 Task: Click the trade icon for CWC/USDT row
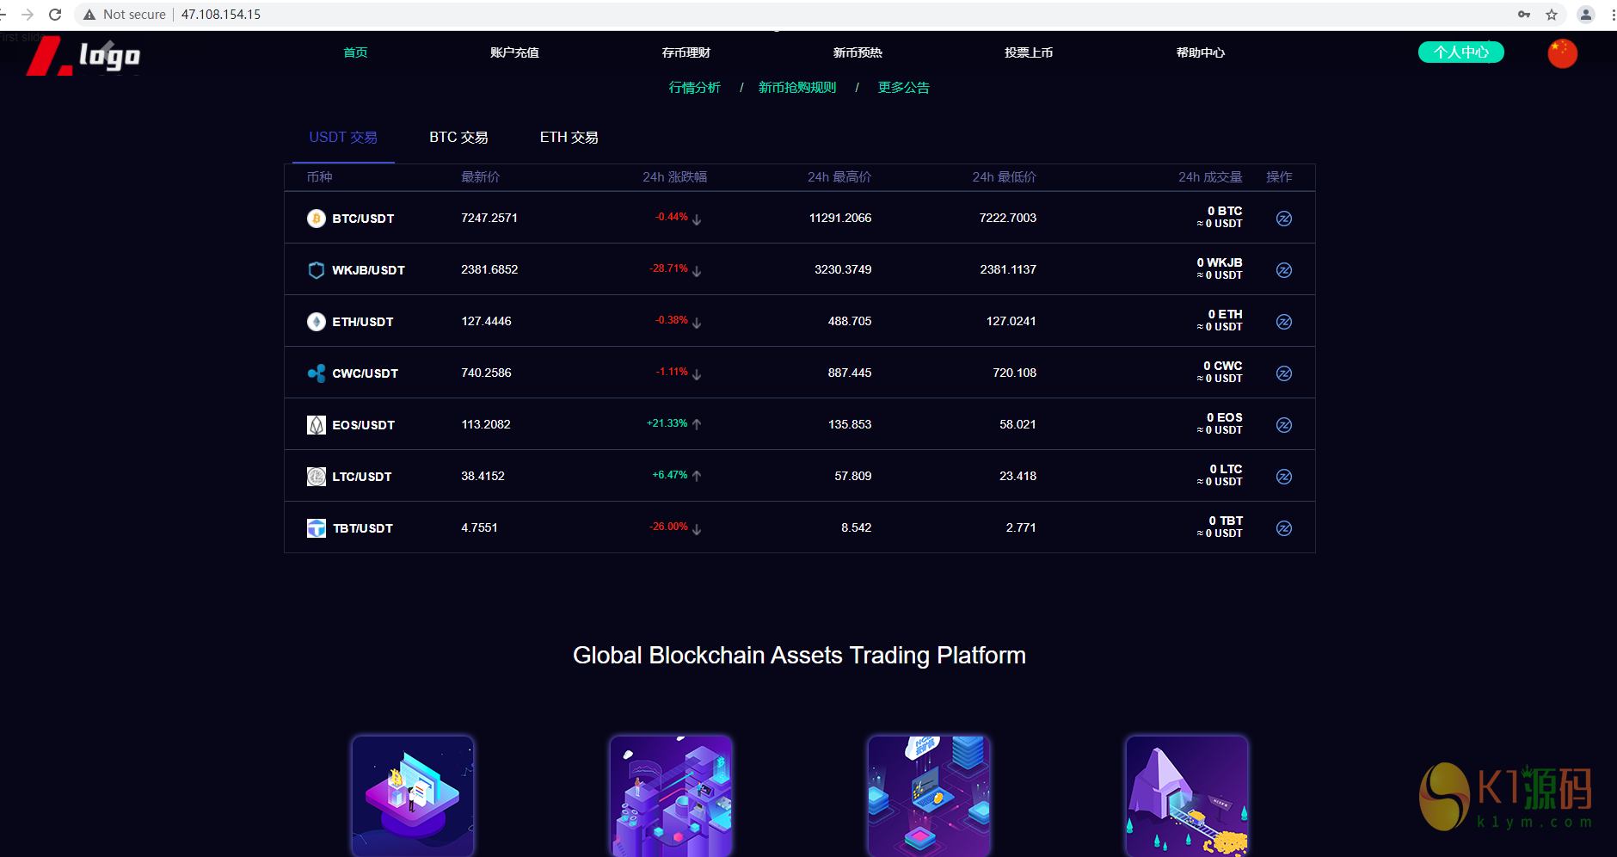coord(1284,373)
